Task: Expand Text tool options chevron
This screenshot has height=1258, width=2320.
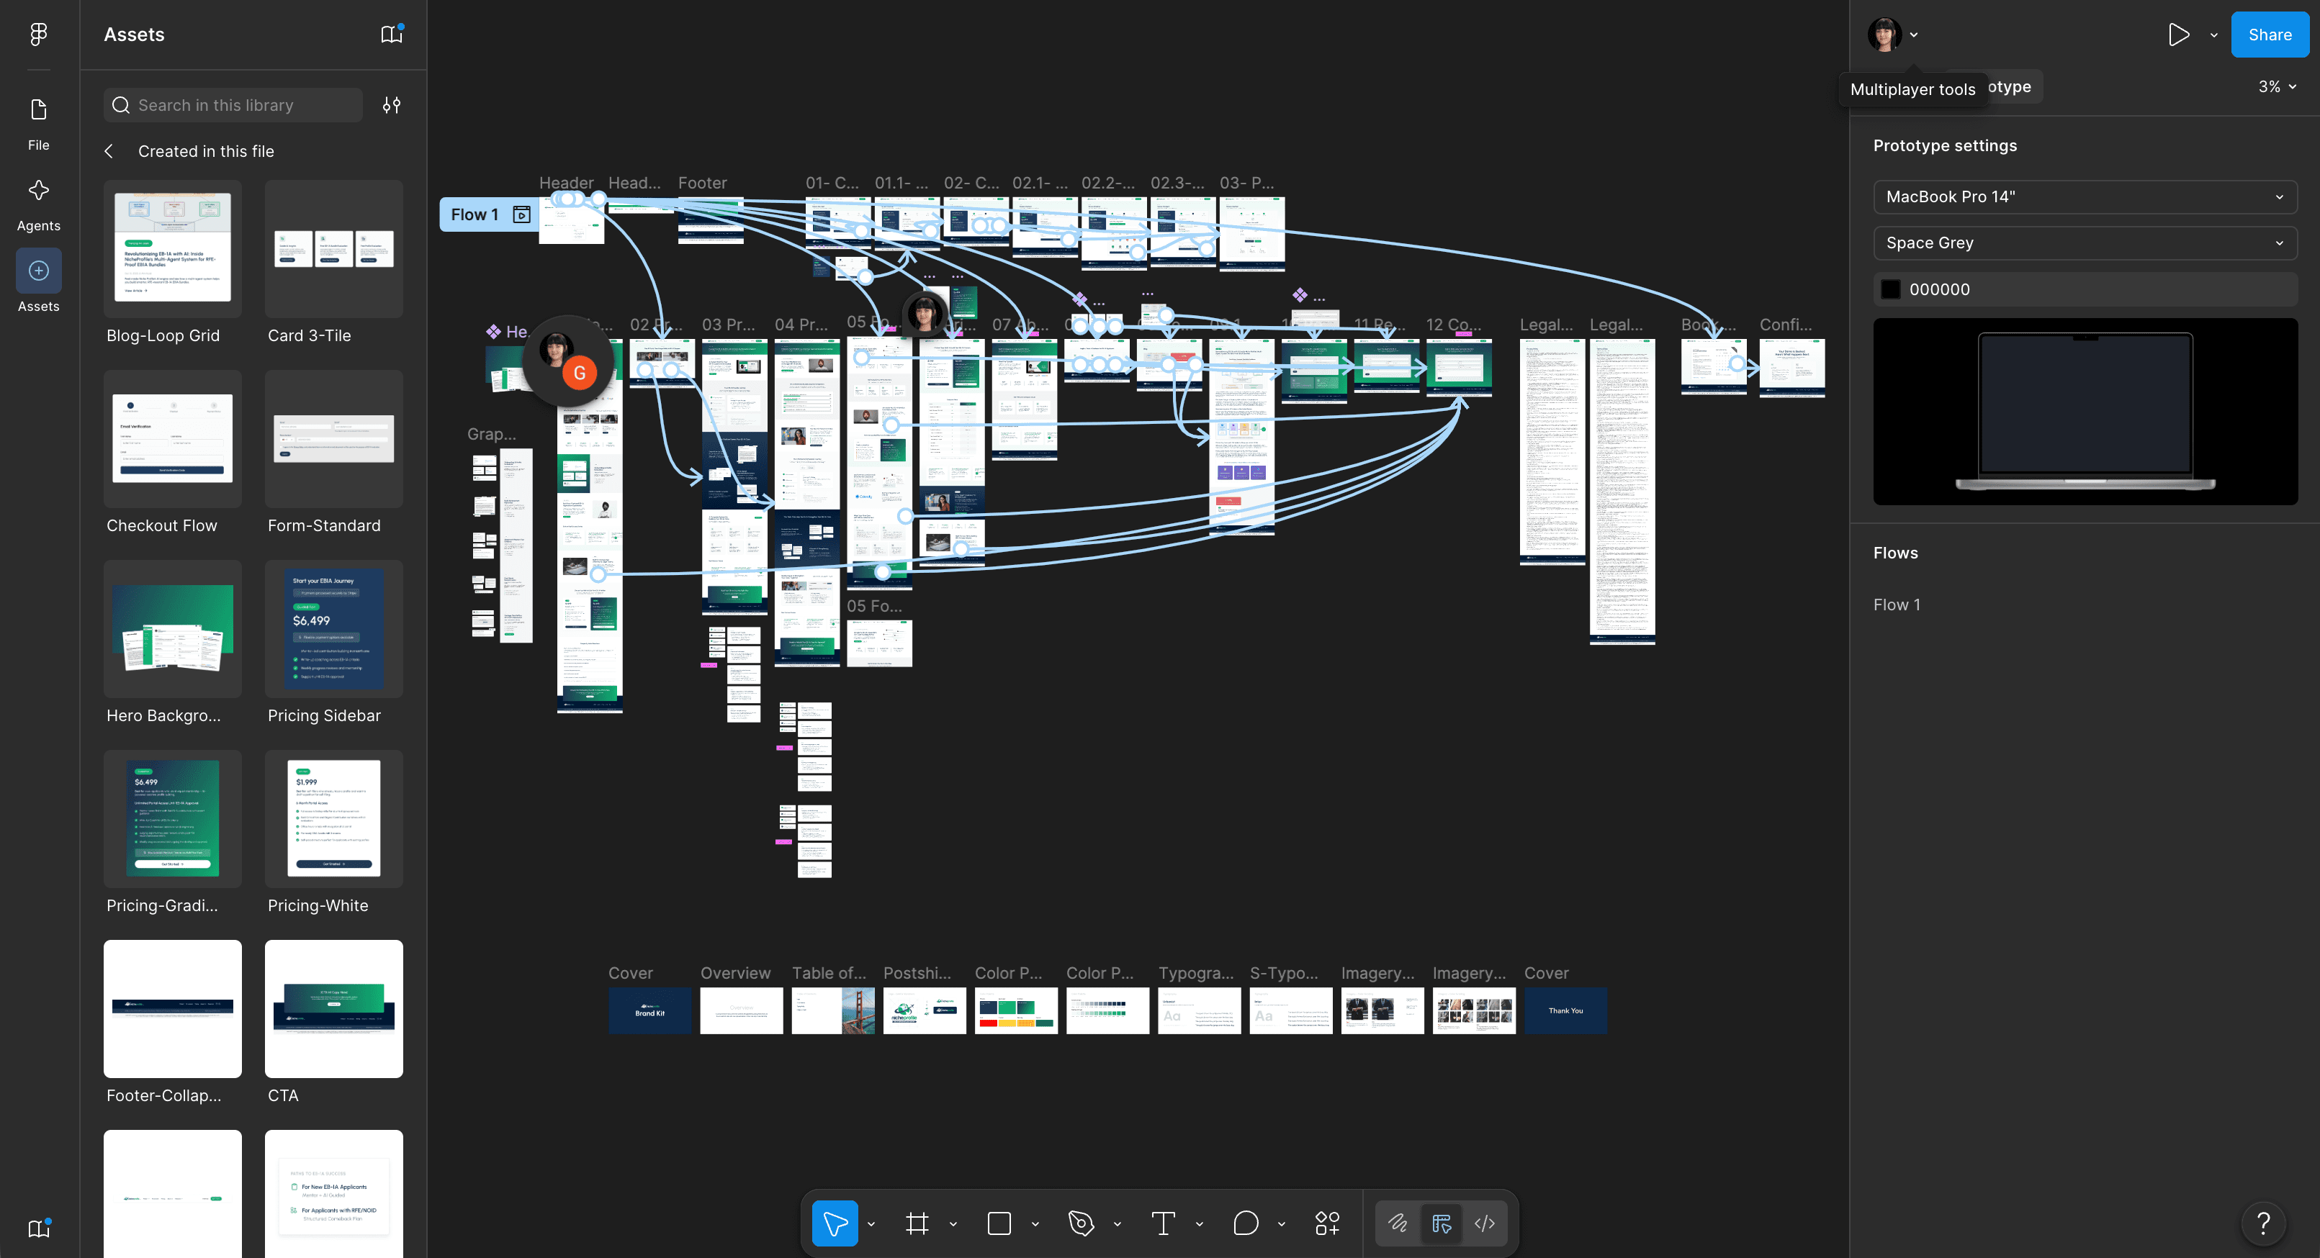Action: [x=1199, y=1223]
